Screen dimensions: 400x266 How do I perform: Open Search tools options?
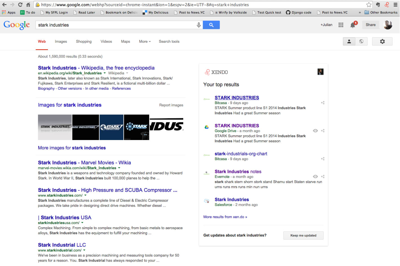tap(169, 41)
